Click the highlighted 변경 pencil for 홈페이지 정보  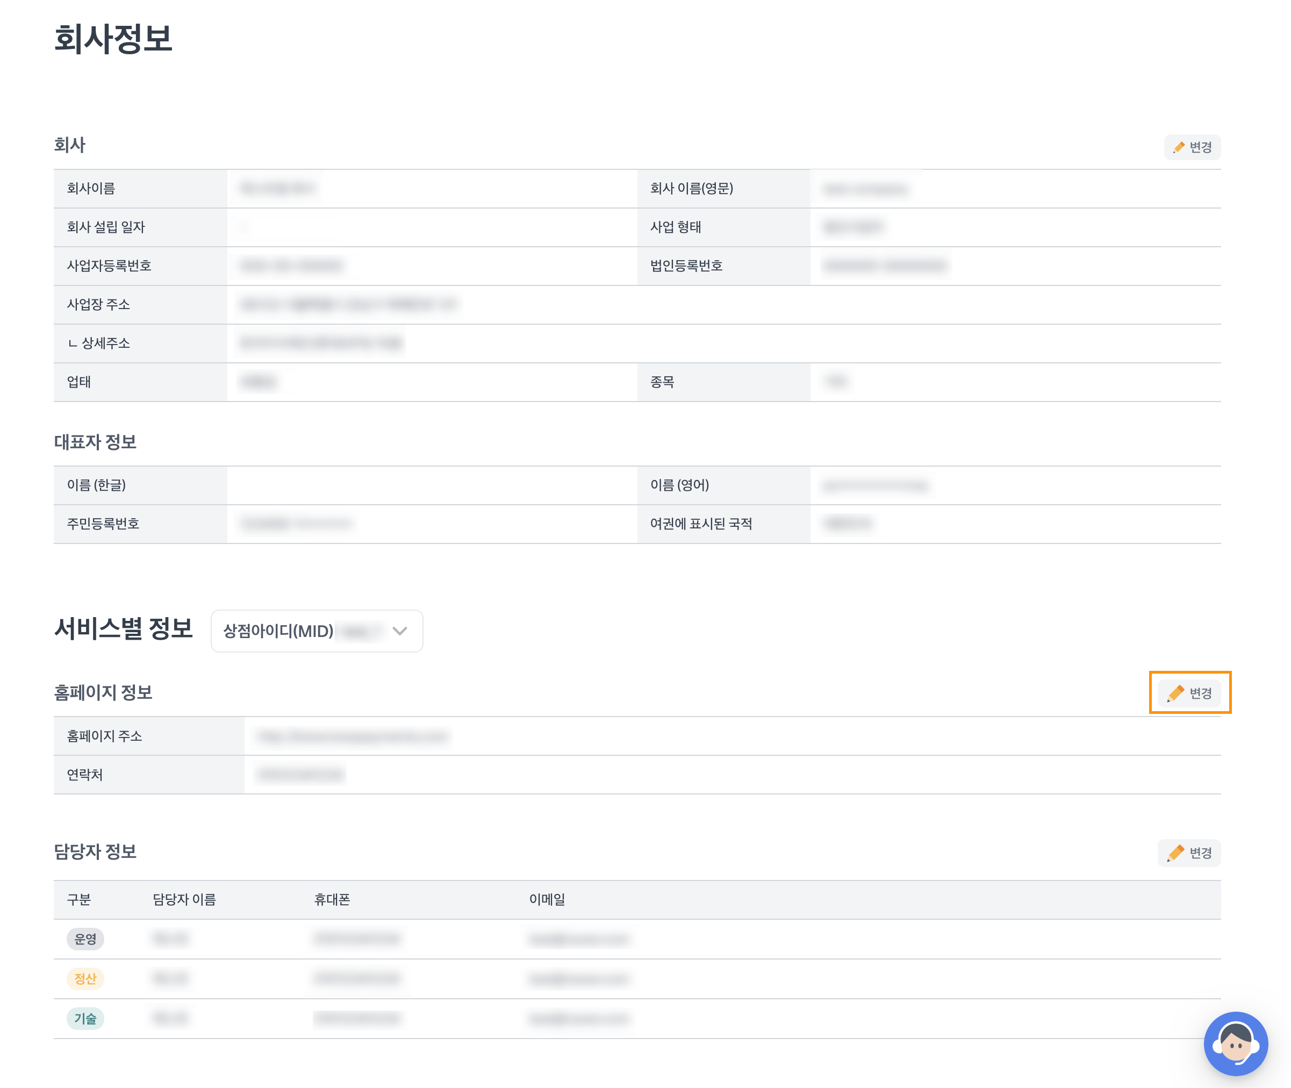coord(1189,693)
